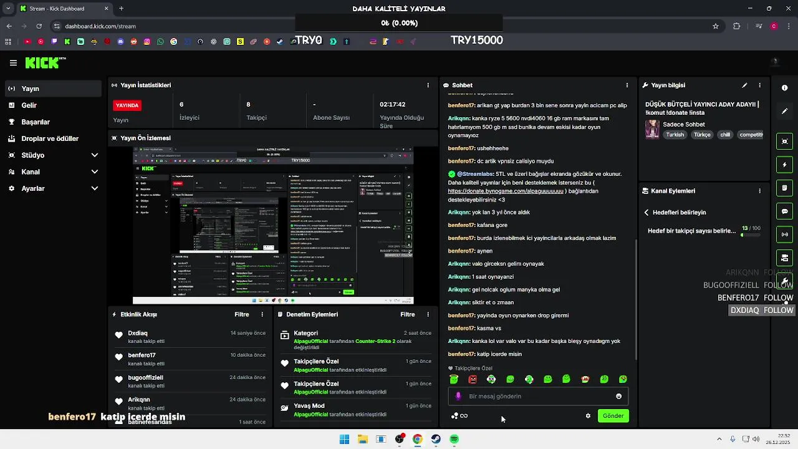
Task: Click Dxdiaq in the activity feed
Action: pos(138,333)
